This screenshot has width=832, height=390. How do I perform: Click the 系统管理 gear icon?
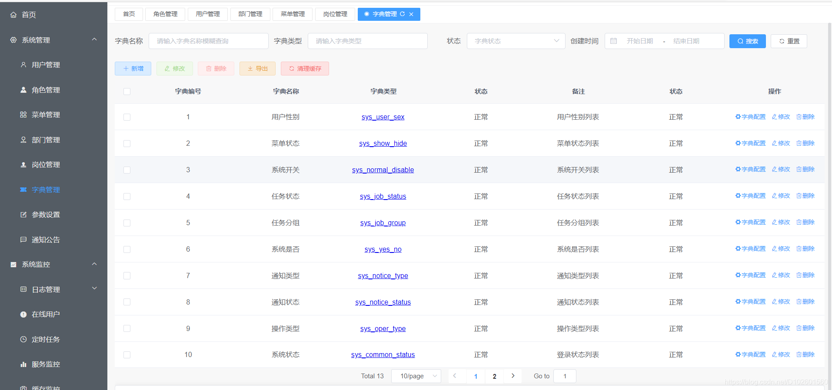click(x=13, y=40)
